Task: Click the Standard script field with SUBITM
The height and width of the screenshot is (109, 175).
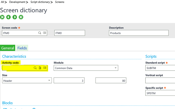Action: pyautogui.click(x=160, y=68)
